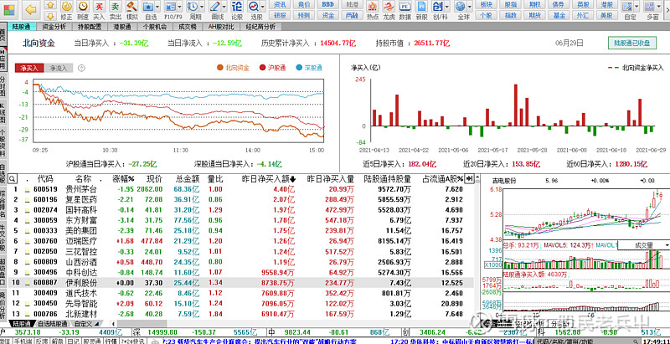
Task: Click the 资讯 button
Action: pos(280,5)
